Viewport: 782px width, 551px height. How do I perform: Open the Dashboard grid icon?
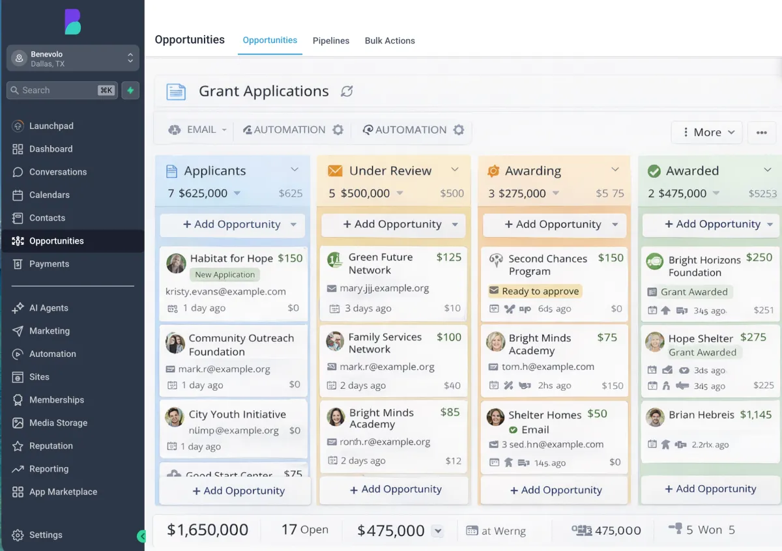click(x=18, y=149)
